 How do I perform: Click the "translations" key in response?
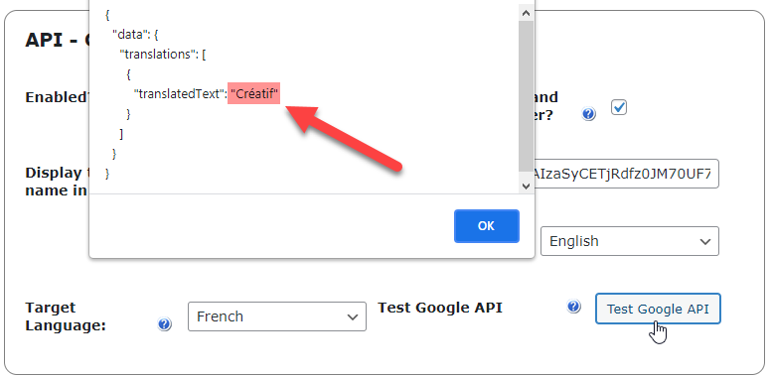pyautogui.click(x=159, y=54)
